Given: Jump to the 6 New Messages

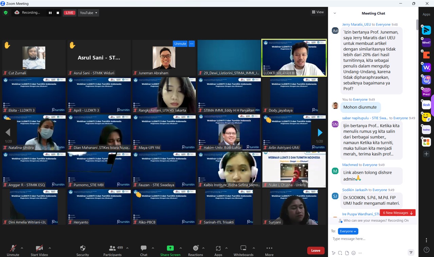Looking at the screenshot, I should tap(398, 213).
